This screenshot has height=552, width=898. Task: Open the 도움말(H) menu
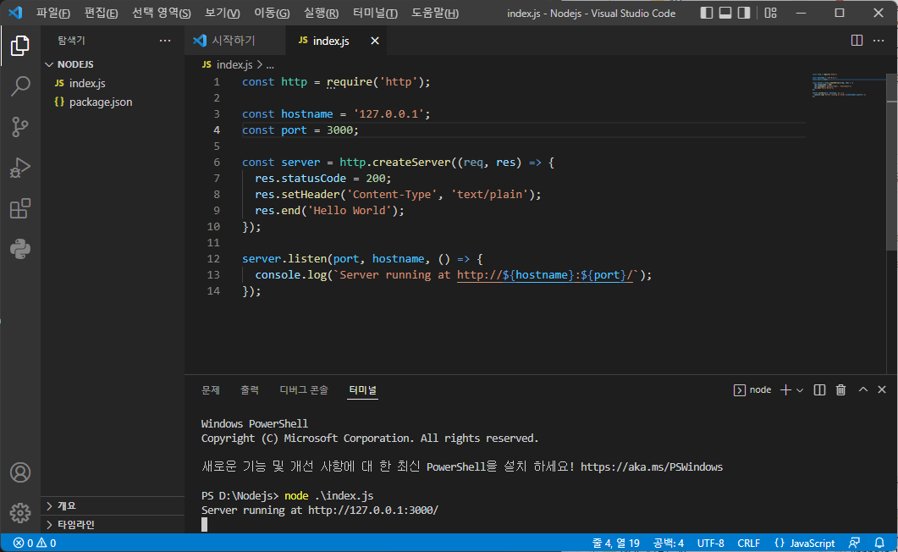coord(435,13)
